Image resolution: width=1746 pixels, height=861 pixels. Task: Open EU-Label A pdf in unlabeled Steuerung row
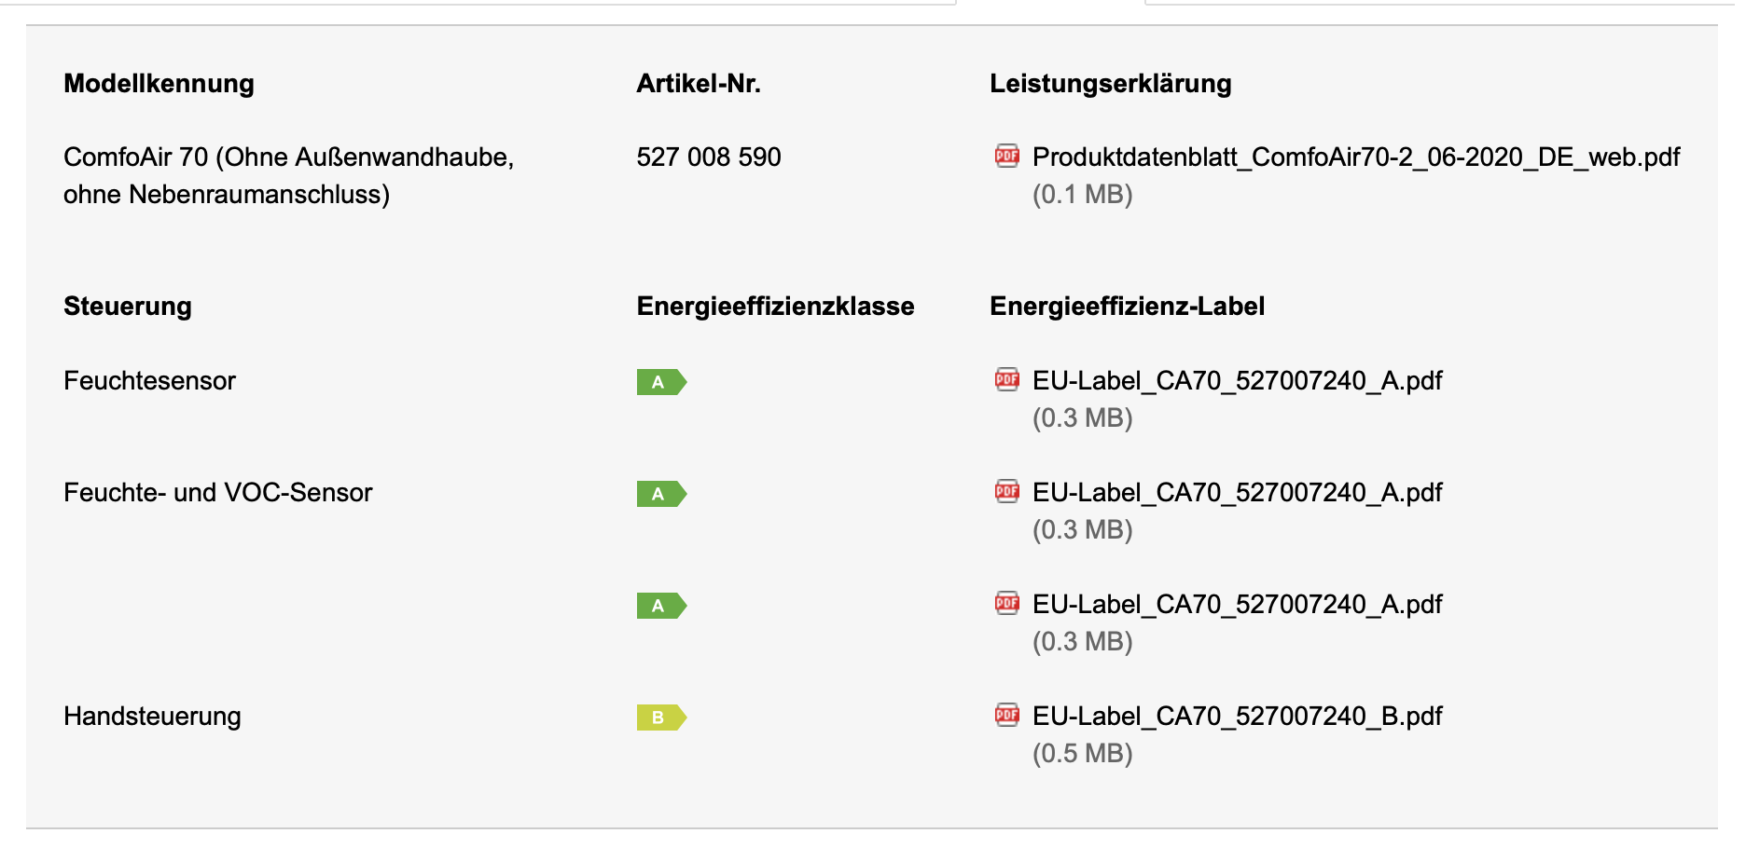pyautogui.click(x=1237, y=604)
